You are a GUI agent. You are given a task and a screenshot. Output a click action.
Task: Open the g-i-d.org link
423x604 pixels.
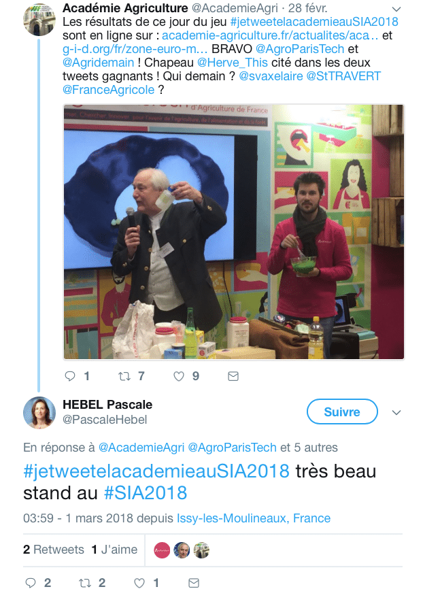(x=135, y=49)
